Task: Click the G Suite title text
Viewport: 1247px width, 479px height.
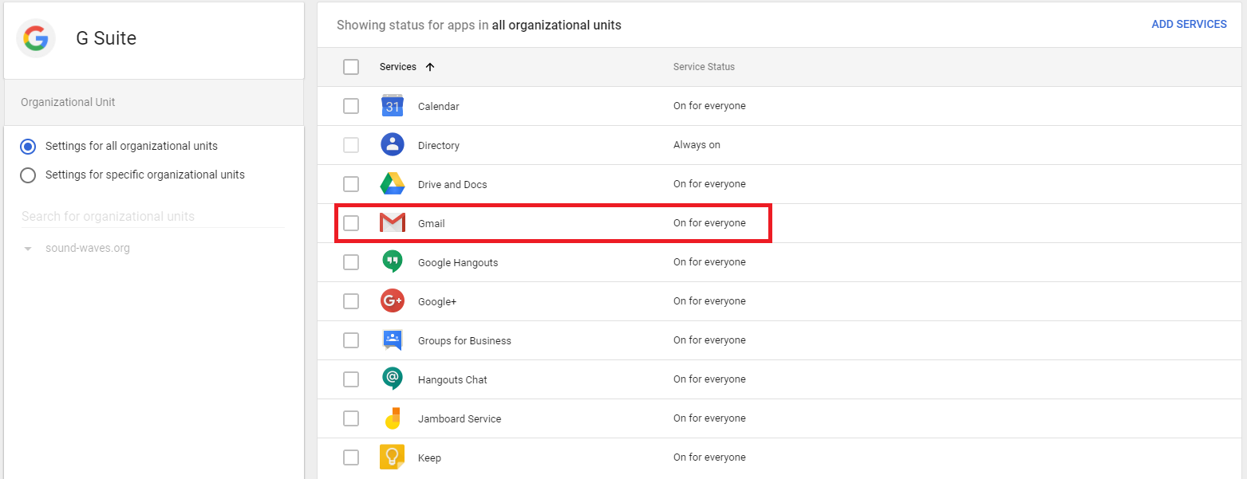Action: (106, 38)
